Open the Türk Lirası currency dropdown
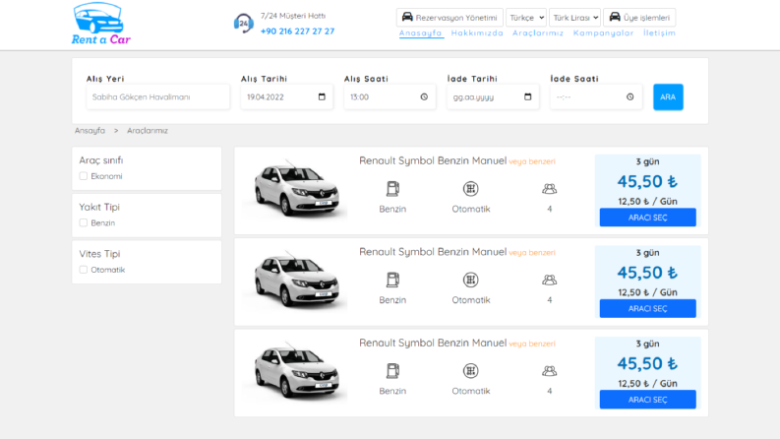The height and width of the screenshot is (439, 780). click(x=574, y=18)
